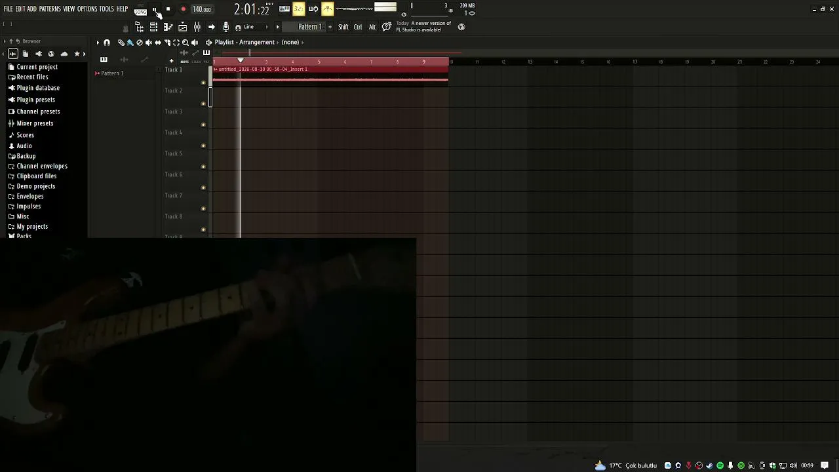Viewport: 839px width, 472px height.
Task: Click the microphone recording icon in toolbar
Action: [225, 27]
